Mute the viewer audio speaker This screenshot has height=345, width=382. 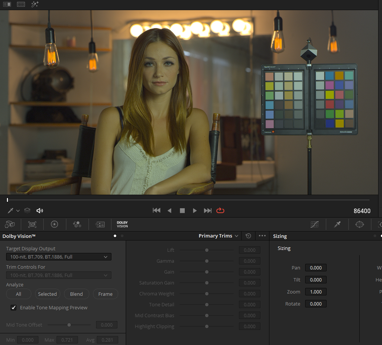40,210
